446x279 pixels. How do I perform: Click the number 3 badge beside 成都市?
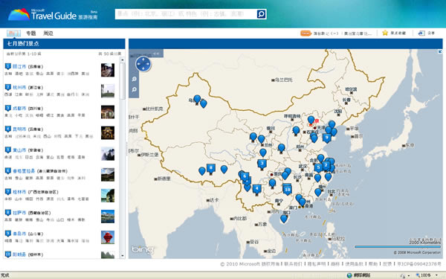[x=8, y=108]
